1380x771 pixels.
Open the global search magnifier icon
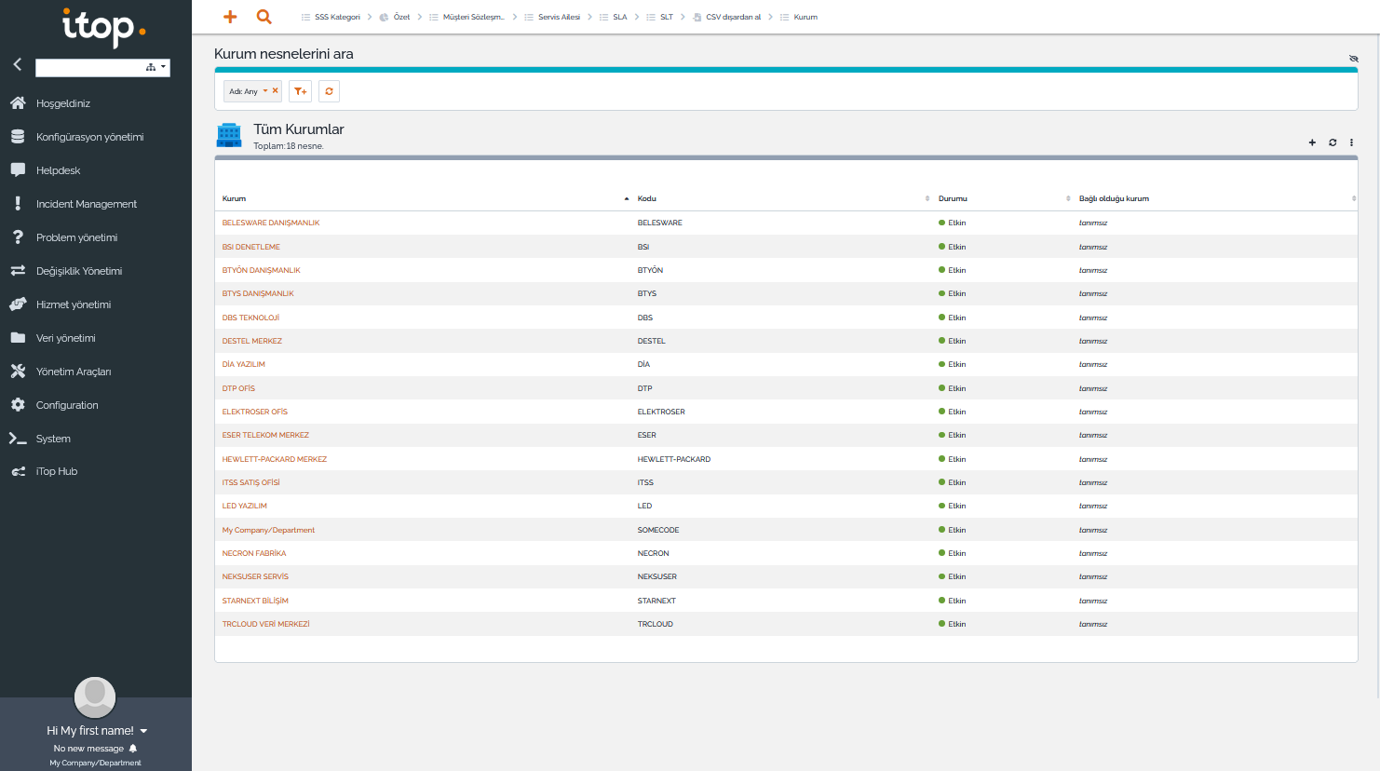tap(264, 17)
